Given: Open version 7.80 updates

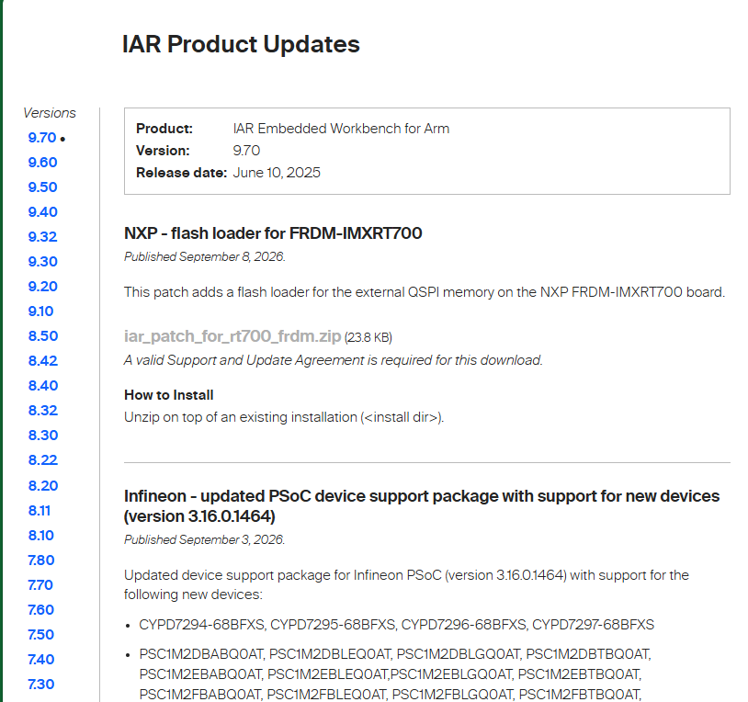Looking at the screenshot, I should pyautogui.click(x=41, y=560).
